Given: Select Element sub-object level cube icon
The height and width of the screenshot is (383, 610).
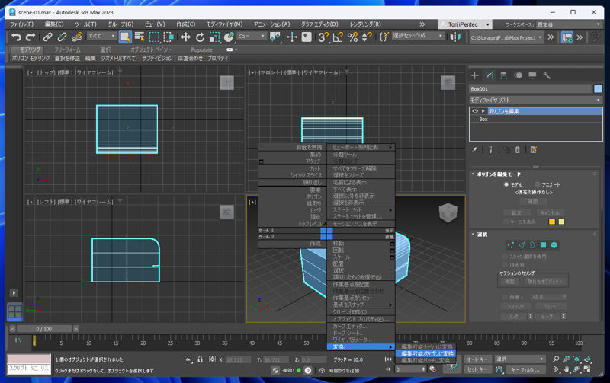Looking at the screenshot, I should 554,244.
